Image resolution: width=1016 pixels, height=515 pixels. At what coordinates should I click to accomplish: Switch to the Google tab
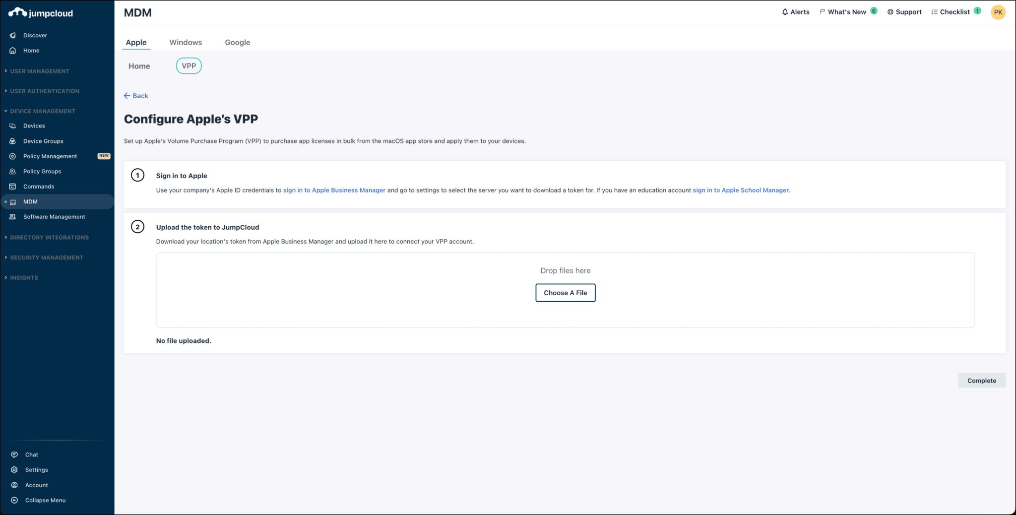pos(237,42)
